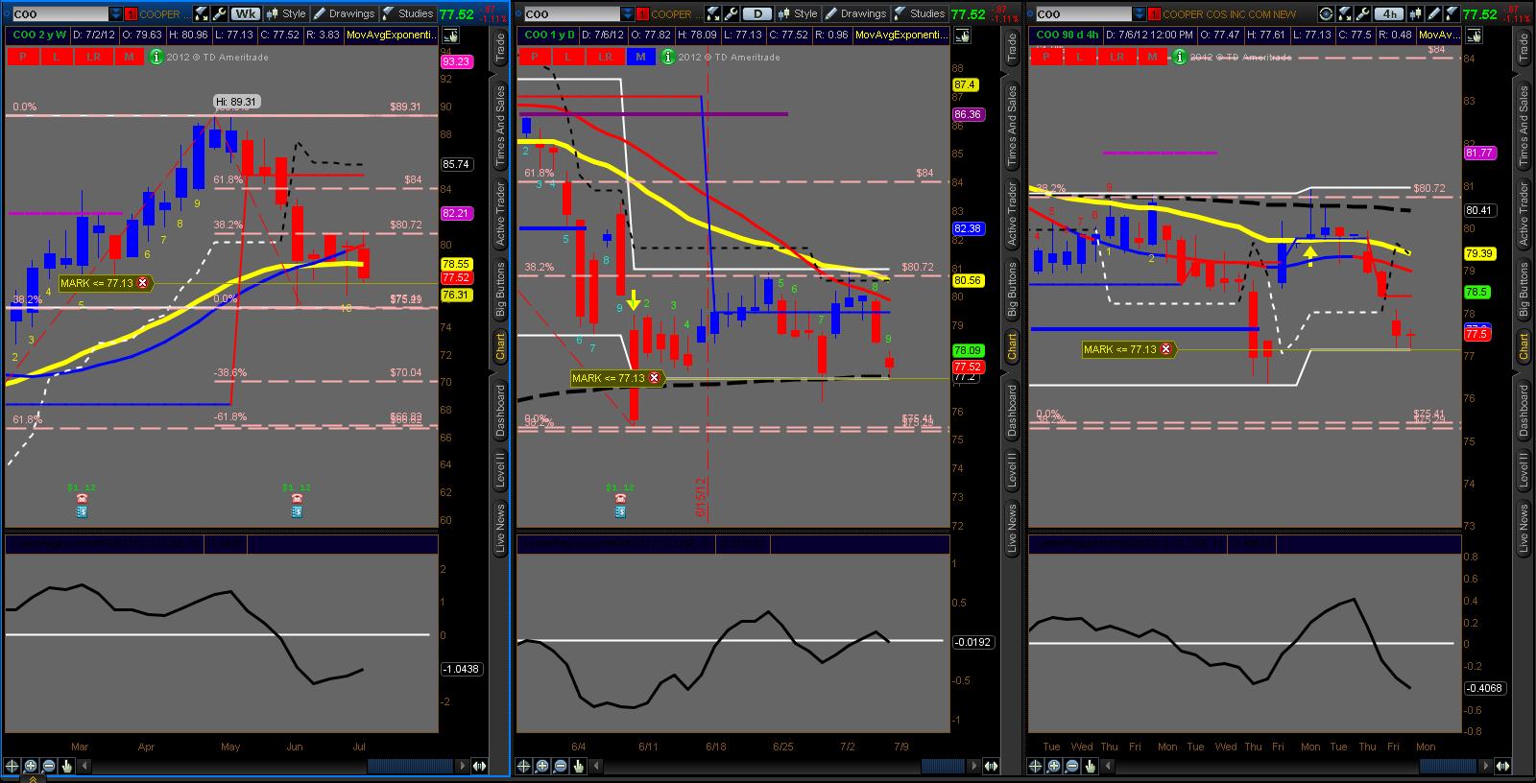Screen dimensions: 1536x783
Task: Toggle the red M button on 4h chart
Action: [x=1152, y=57]
